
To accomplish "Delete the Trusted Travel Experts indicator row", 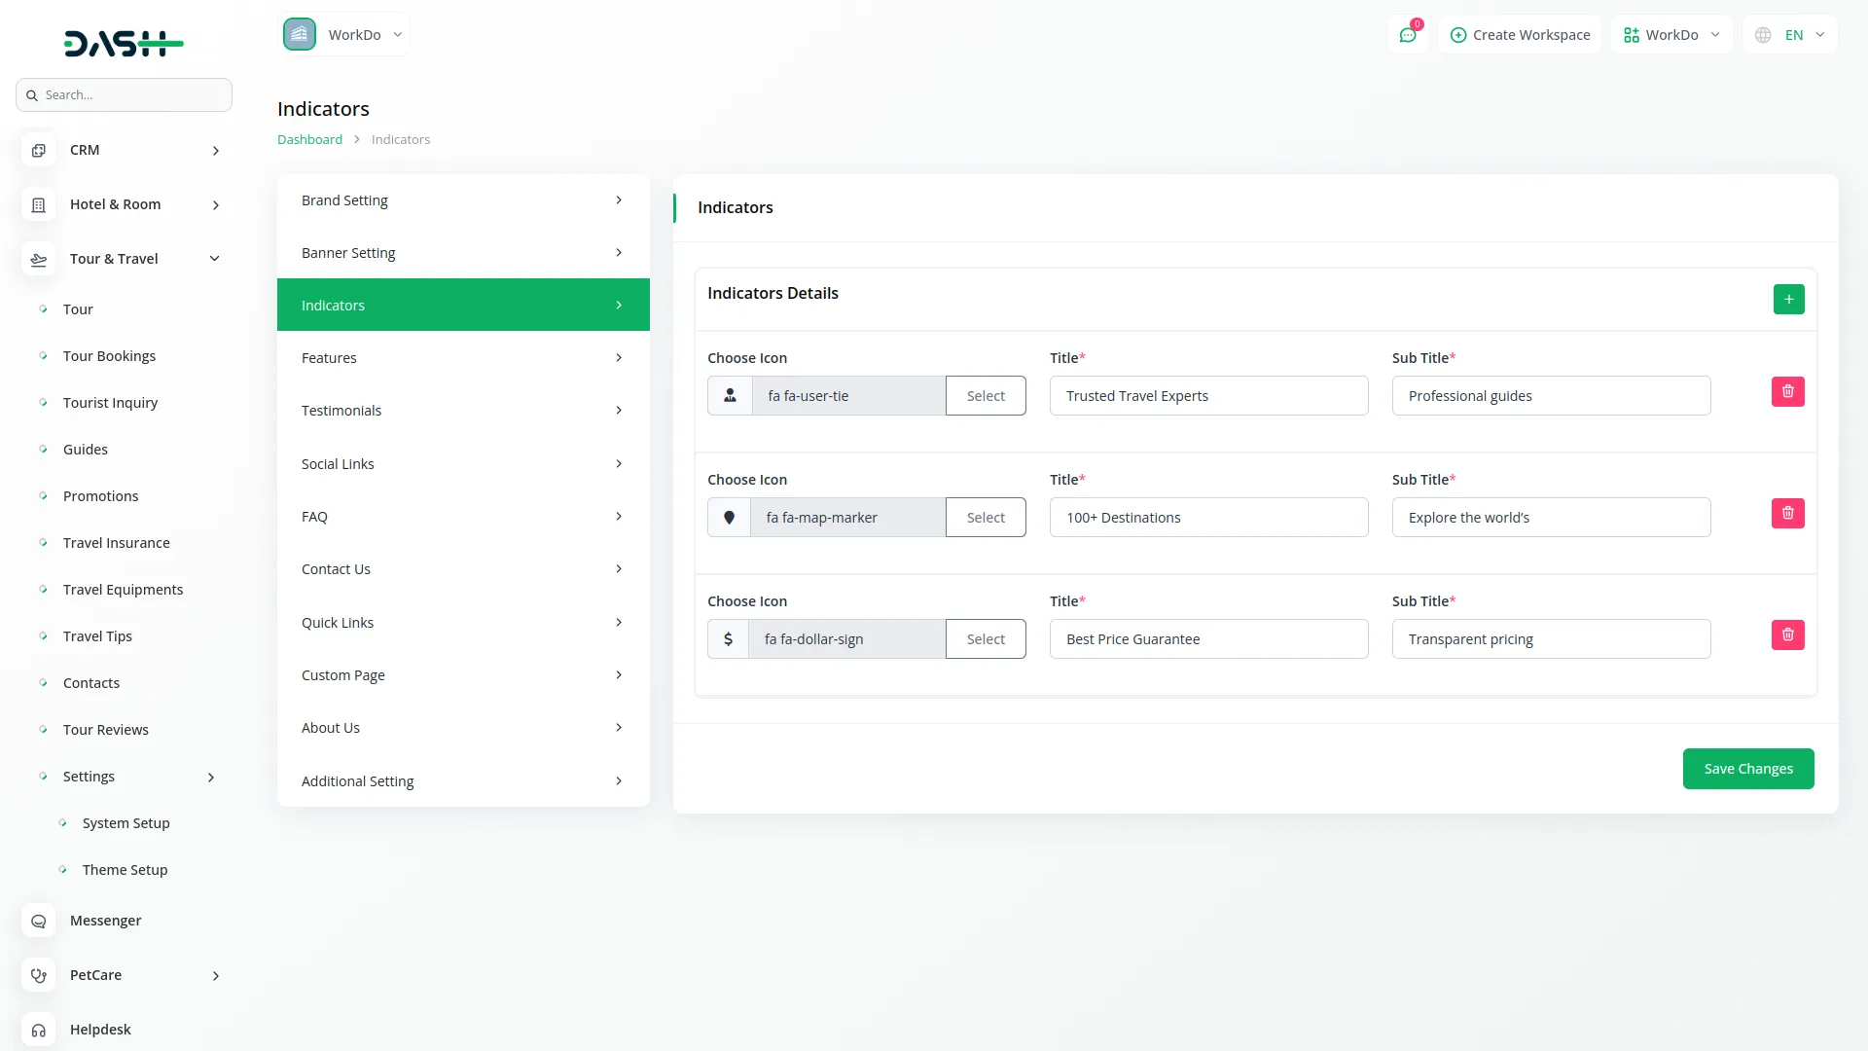I will (1787, 391).
